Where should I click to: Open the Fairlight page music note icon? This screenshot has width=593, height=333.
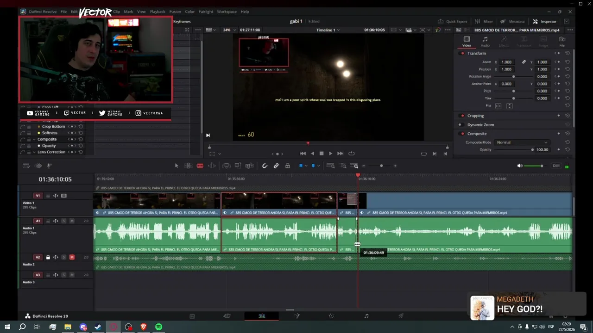(366, 316)
